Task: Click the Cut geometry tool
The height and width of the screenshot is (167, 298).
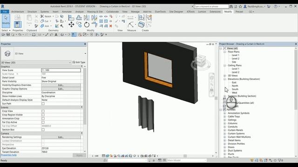Action: point(45,21)
